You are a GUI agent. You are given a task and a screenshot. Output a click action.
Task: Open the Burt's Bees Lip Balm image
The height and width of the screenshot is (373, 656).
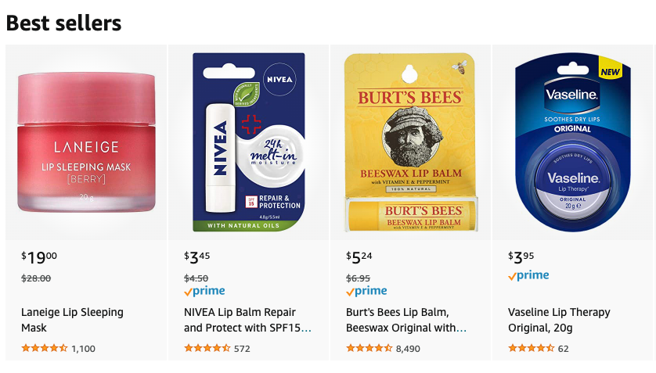tap(410, 142)
